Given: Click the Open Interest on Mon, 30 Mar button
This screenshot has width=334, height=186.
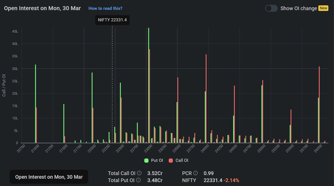Looking at the screenshot, I should coord(49,177).
